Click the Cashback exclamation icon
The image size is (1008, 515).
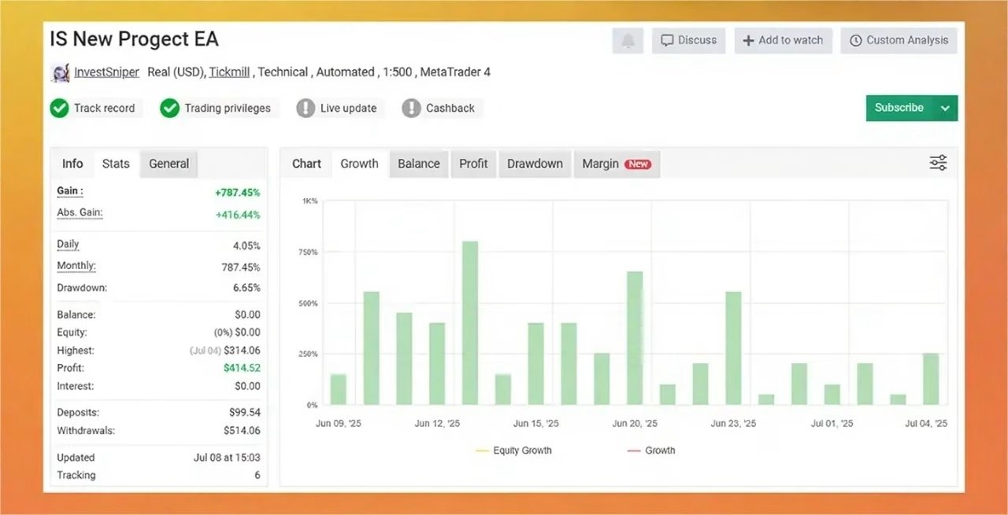point(411,109)
